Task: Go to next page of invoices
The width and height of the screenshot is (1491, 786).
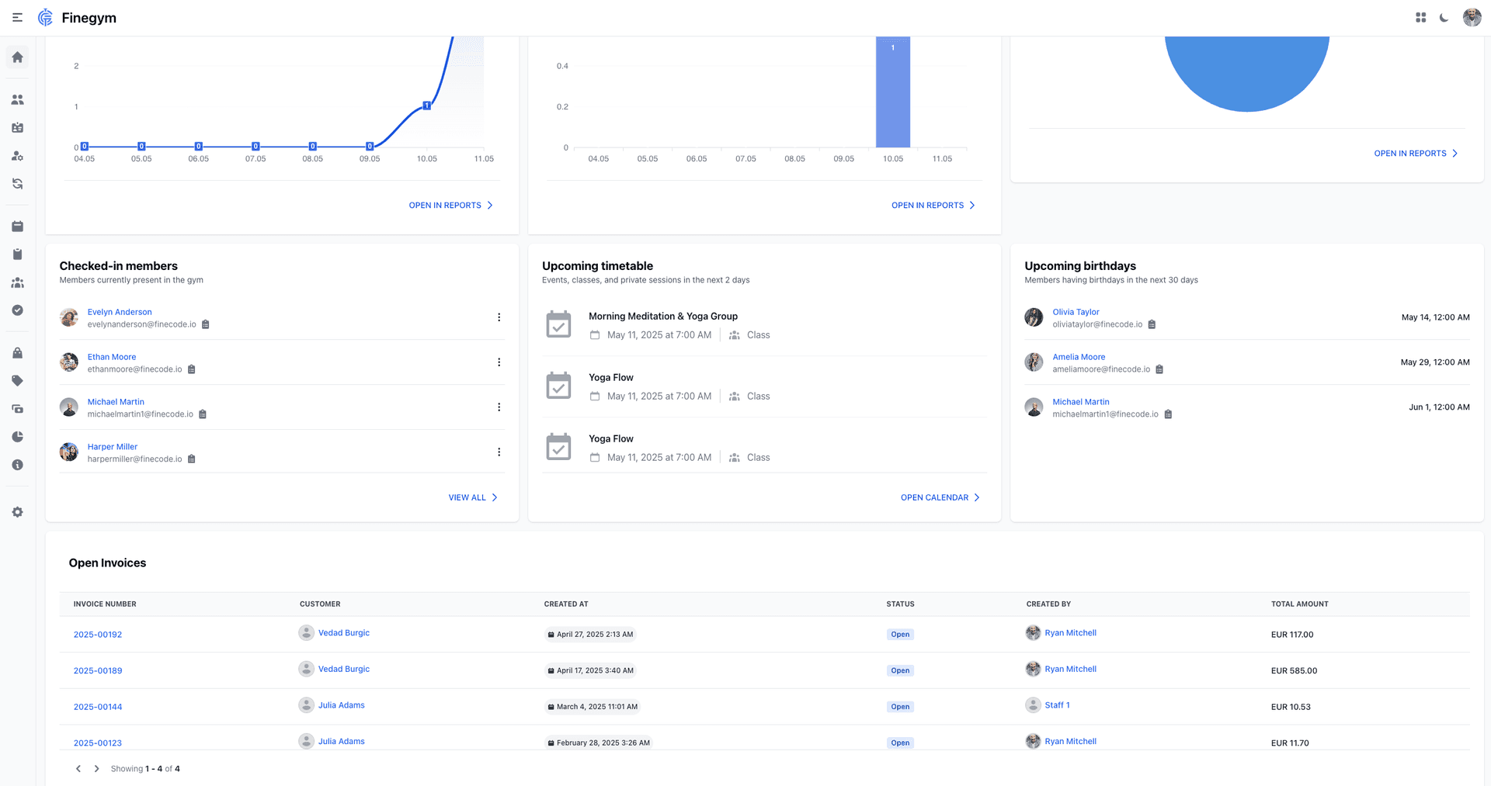Action: click(x=96, y=769)
